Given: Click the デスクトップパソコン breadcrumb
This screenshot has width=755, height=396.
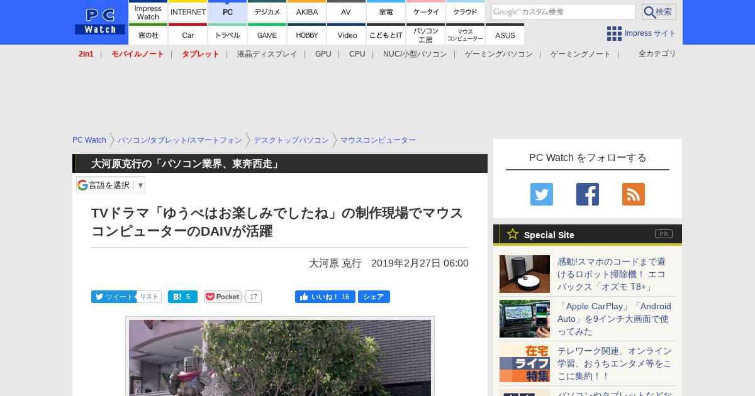Looking at the screenshot, I should pos(291,140).
